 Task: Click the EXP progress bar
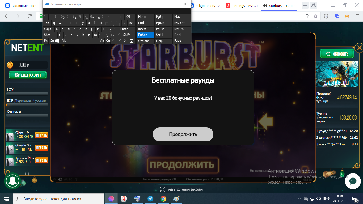27,105
